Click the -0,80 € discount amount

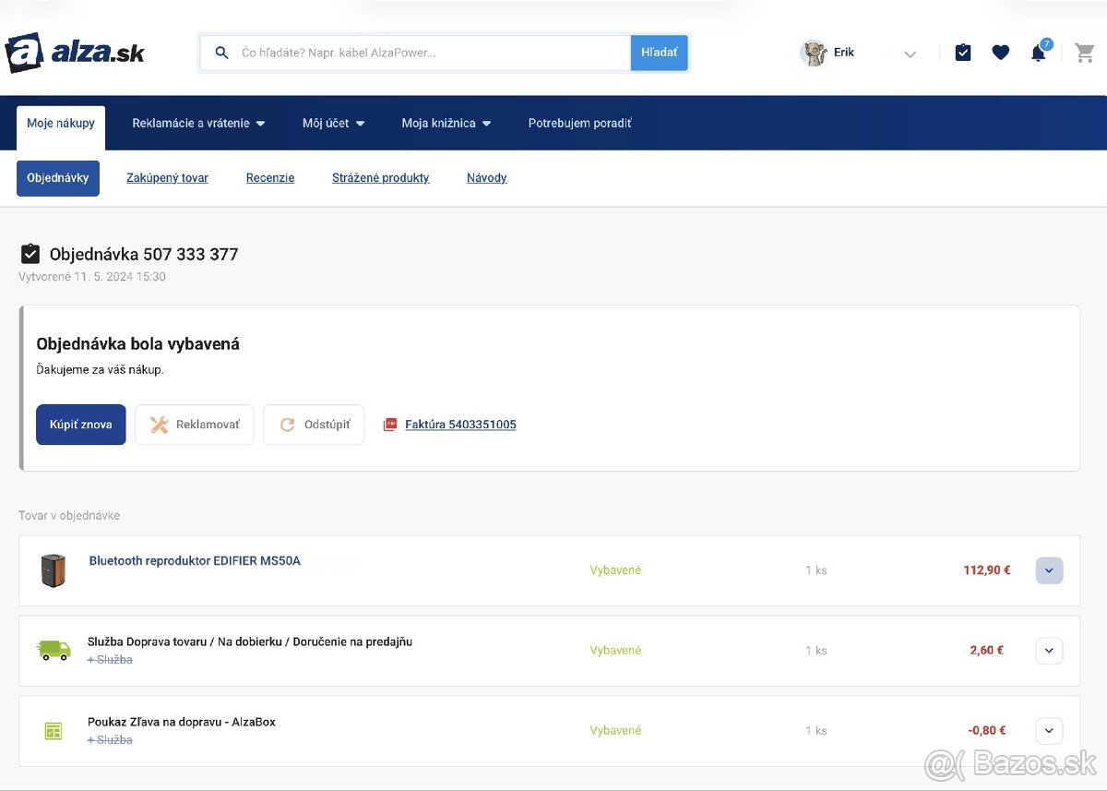tap(987, 730)
